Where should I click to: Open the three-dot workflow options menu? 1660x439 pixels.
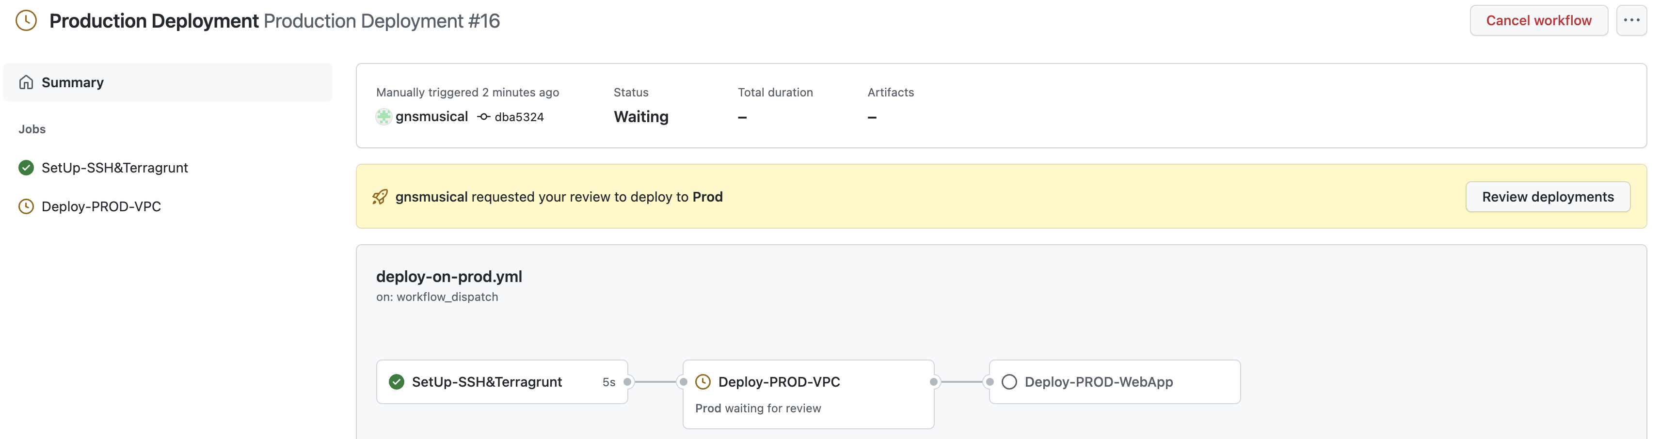point(1631,21)
